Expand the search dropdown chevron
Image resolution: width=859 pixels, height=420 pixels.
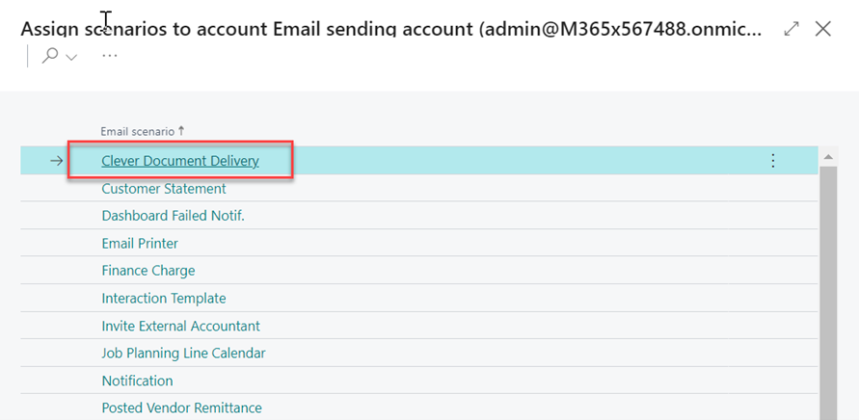pos(71,57)
